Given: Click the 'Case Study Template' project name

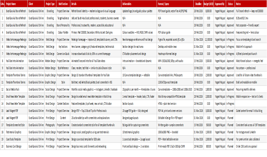Looking at the screenshot, I should point(16,139).
